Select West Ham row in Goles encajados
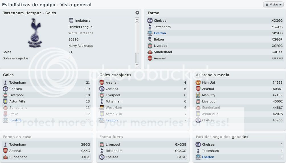The image size is (286, 163). [x=143, y=108]
